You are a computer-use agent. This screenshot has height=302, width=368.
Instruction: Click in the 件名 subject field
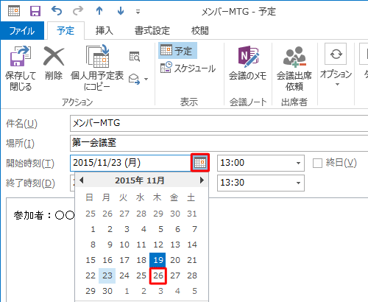(x=219, y=123)
